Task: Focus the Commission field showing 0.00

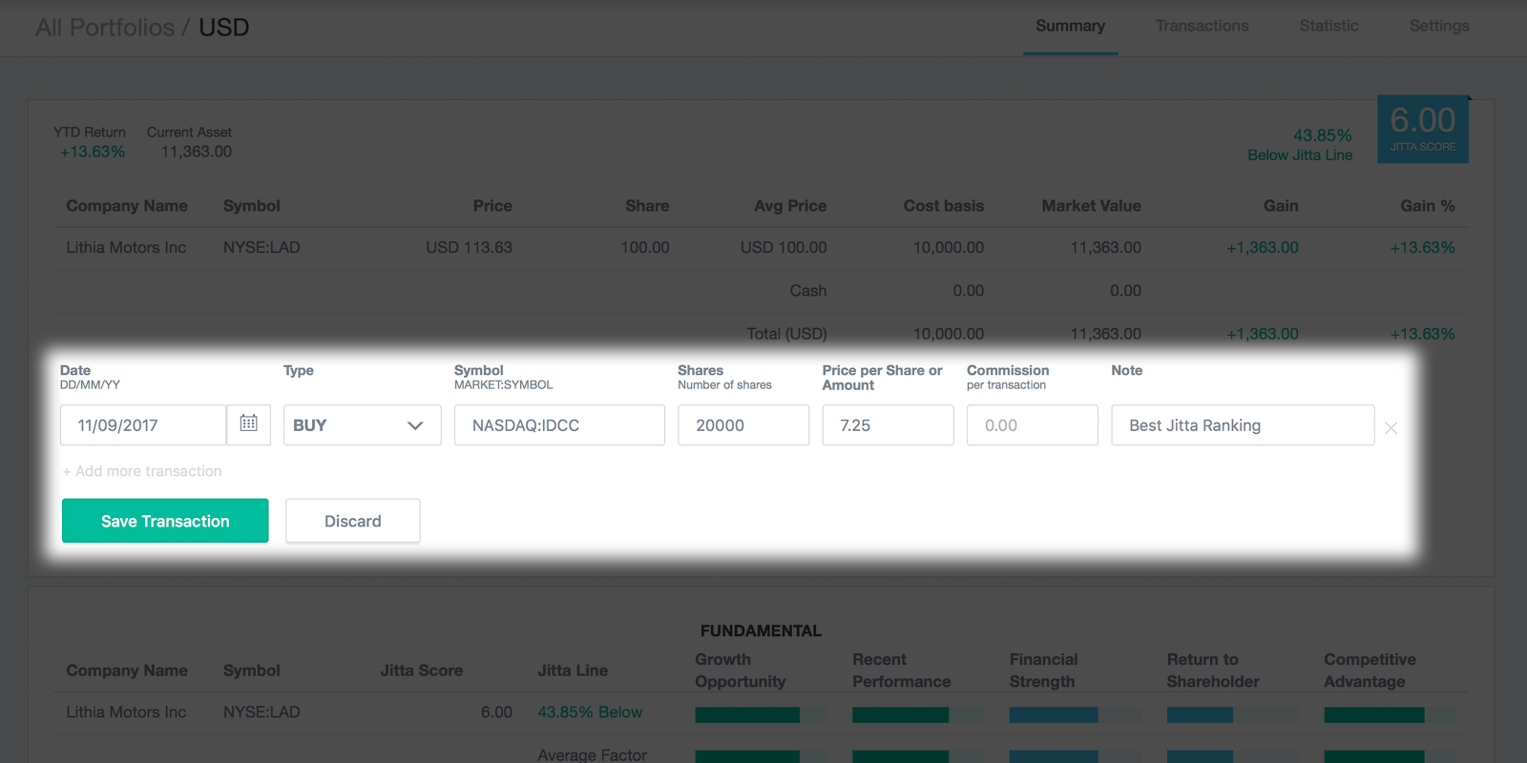Action: [x=1033, y=425]
